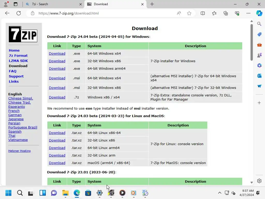Switch language to Japanese
Image resolution: width=265 pixels, height=199 pixels.
click(x=16, y=119)
